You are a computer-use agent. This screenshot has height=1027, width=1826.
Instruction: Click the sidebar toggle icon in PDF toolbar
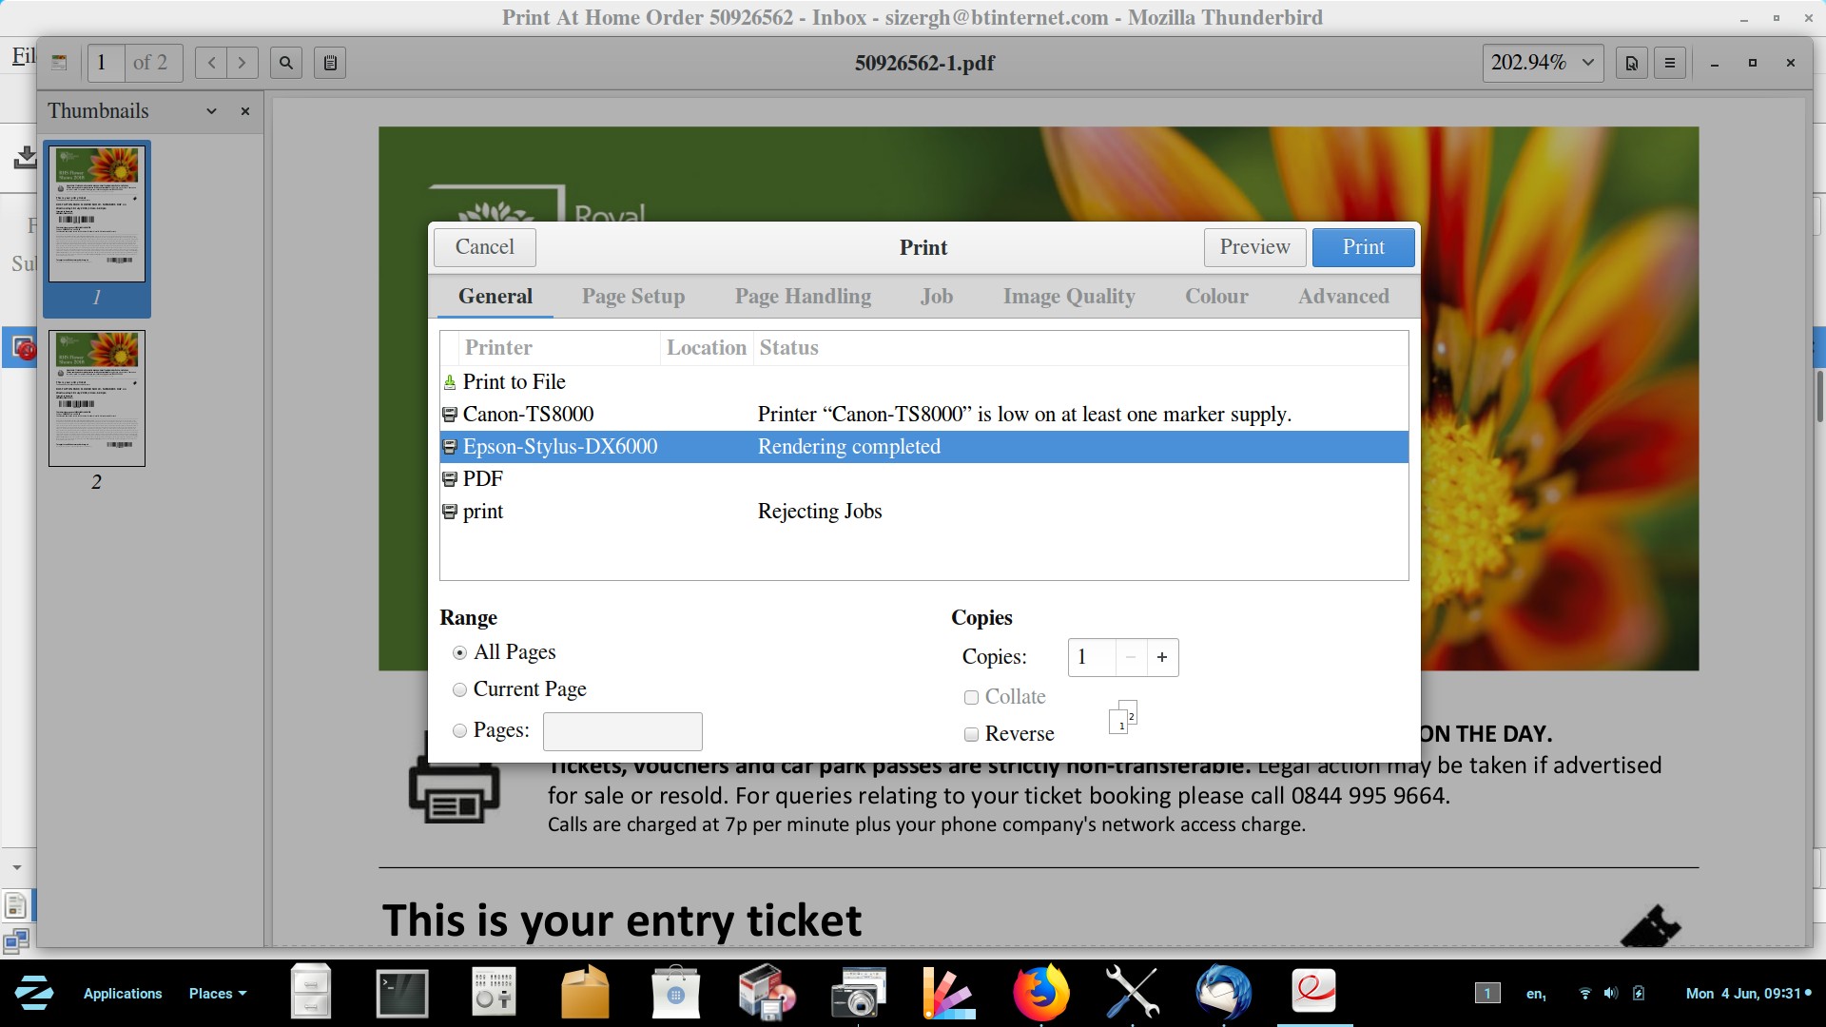(59, 63)
